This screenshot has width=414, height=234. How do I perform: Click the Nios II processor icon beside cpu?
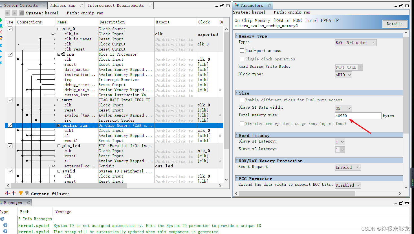[x=63, y=54]
